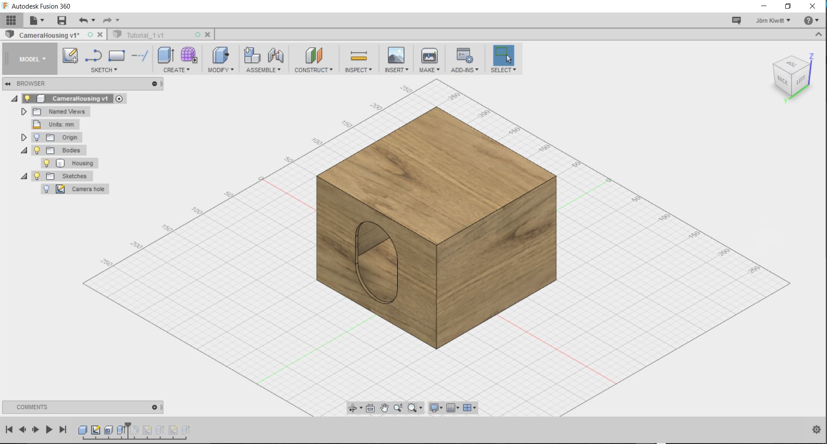The image size is (827, 444).
Task: Select the Sketch Dimension tool
Action: tap(140, 55)
